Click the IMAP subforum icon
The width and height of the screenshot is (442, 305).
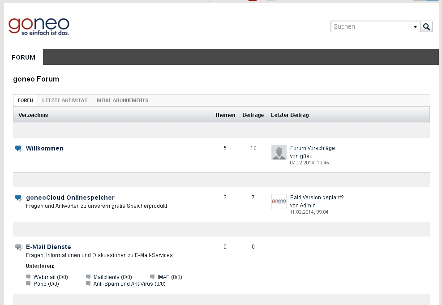(x=152, y=277)
